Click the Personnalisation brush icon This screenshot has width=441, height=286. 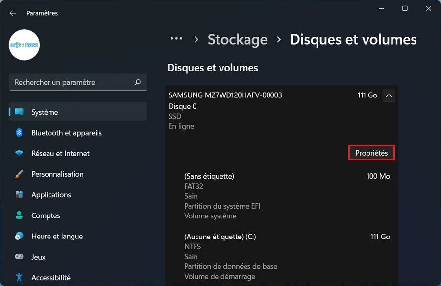coord(20,174)
